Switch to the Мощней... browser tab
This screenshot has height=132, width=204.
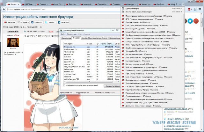click(86, 4)
